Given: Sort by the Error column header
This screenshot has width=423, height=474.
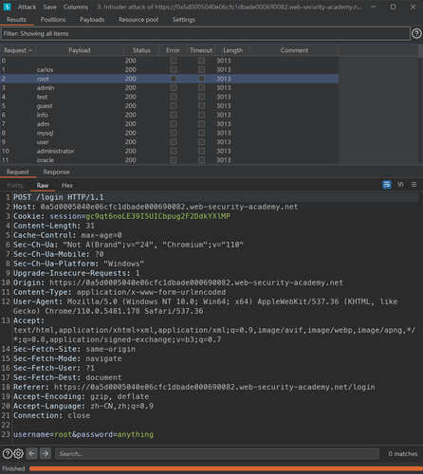Looking at the screenshot, I should tap(173, 50).
